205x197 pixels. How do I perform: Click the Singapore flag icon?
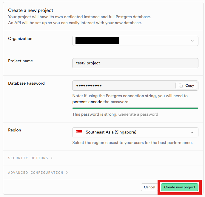(79, 131)
